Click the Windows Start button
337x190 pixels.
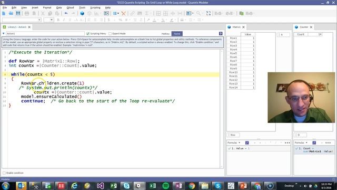[6, 186]
